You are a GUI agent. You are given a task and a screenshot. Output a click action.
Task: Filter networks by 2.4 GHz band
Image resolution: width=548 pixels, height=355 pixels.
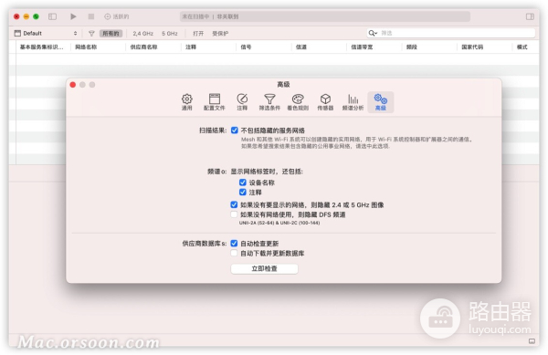[x=143, y=34]
